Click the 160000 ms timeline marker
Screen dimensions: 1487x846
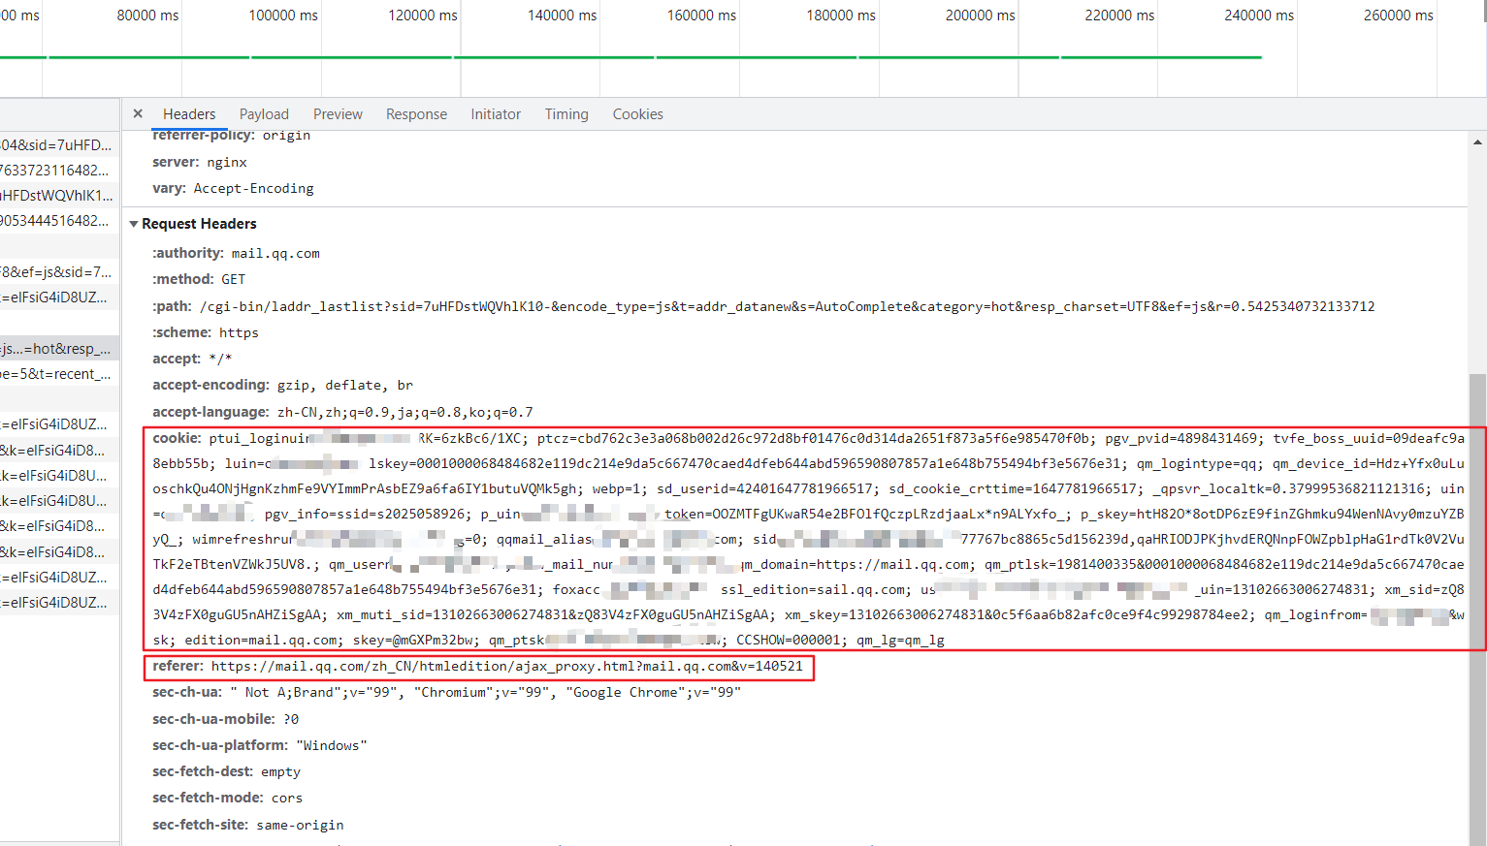pos(701,16)
